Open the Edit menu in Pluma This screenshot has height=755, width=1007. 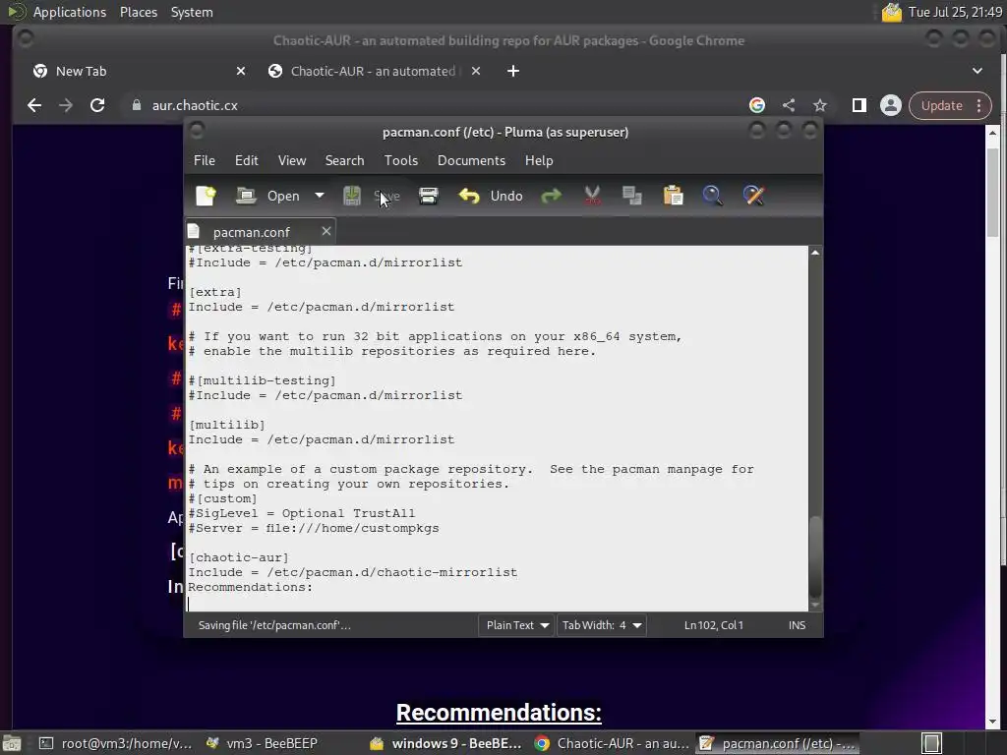(x=247, y=160)
